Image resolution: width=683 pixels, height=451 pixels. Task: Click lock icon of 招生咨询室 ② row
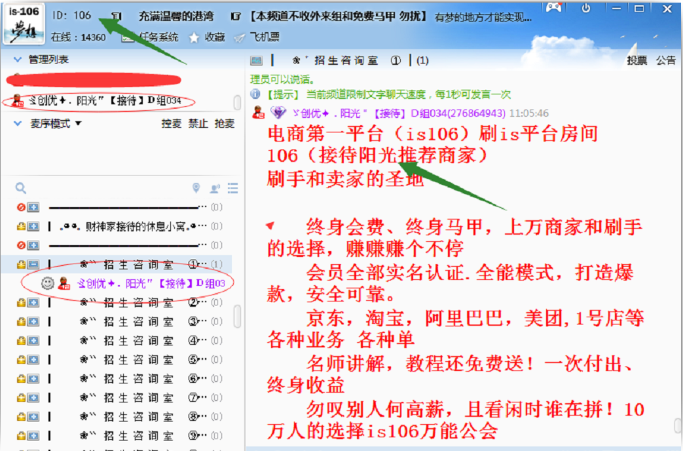[x=21, y=302]
